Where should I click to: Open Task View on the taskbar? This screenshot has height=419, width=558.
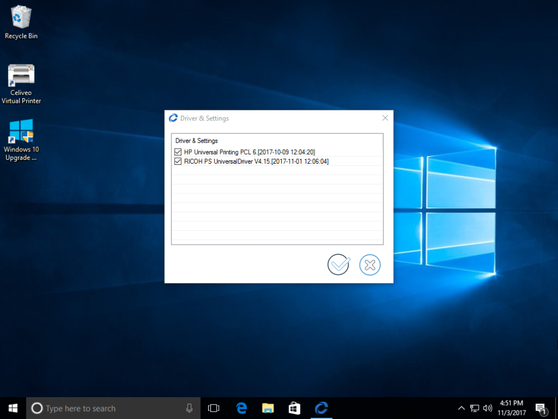tap(214, 408)
